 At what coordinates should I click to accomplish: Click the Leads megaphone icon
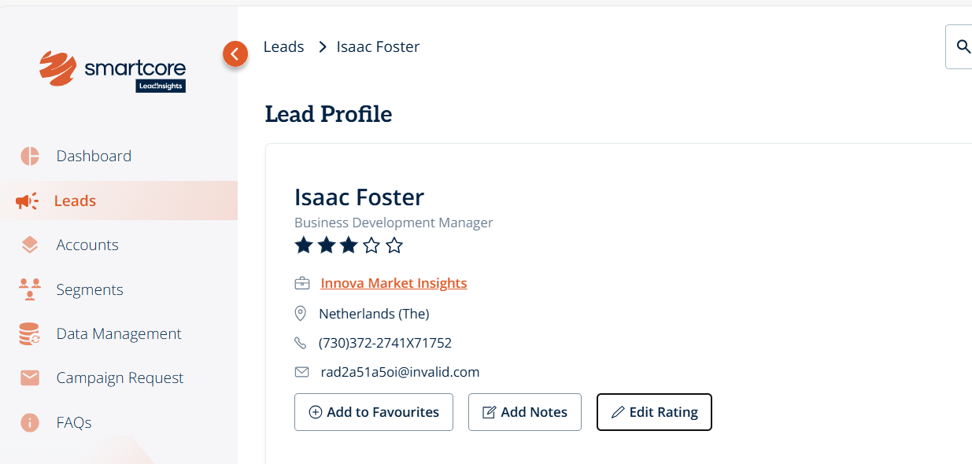[x=28, y=201]
